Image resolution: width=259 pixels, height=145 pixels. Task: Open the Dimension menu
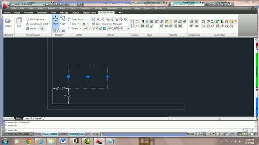[85, 8]
